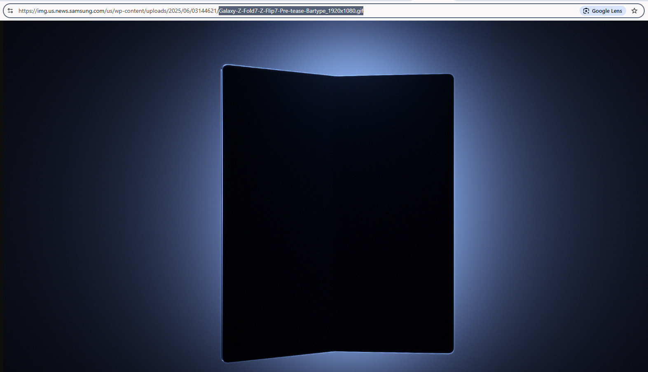
Task: Click the top hinge crease of the device
Action: (x=337, y=76)
